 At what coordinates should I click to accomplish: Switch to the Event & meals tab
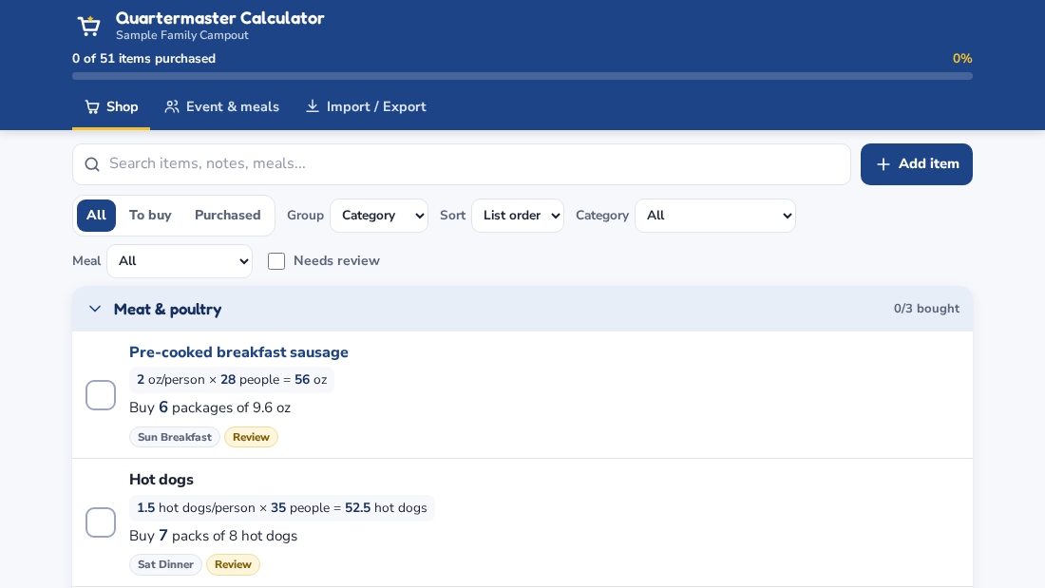coord(222,106)
